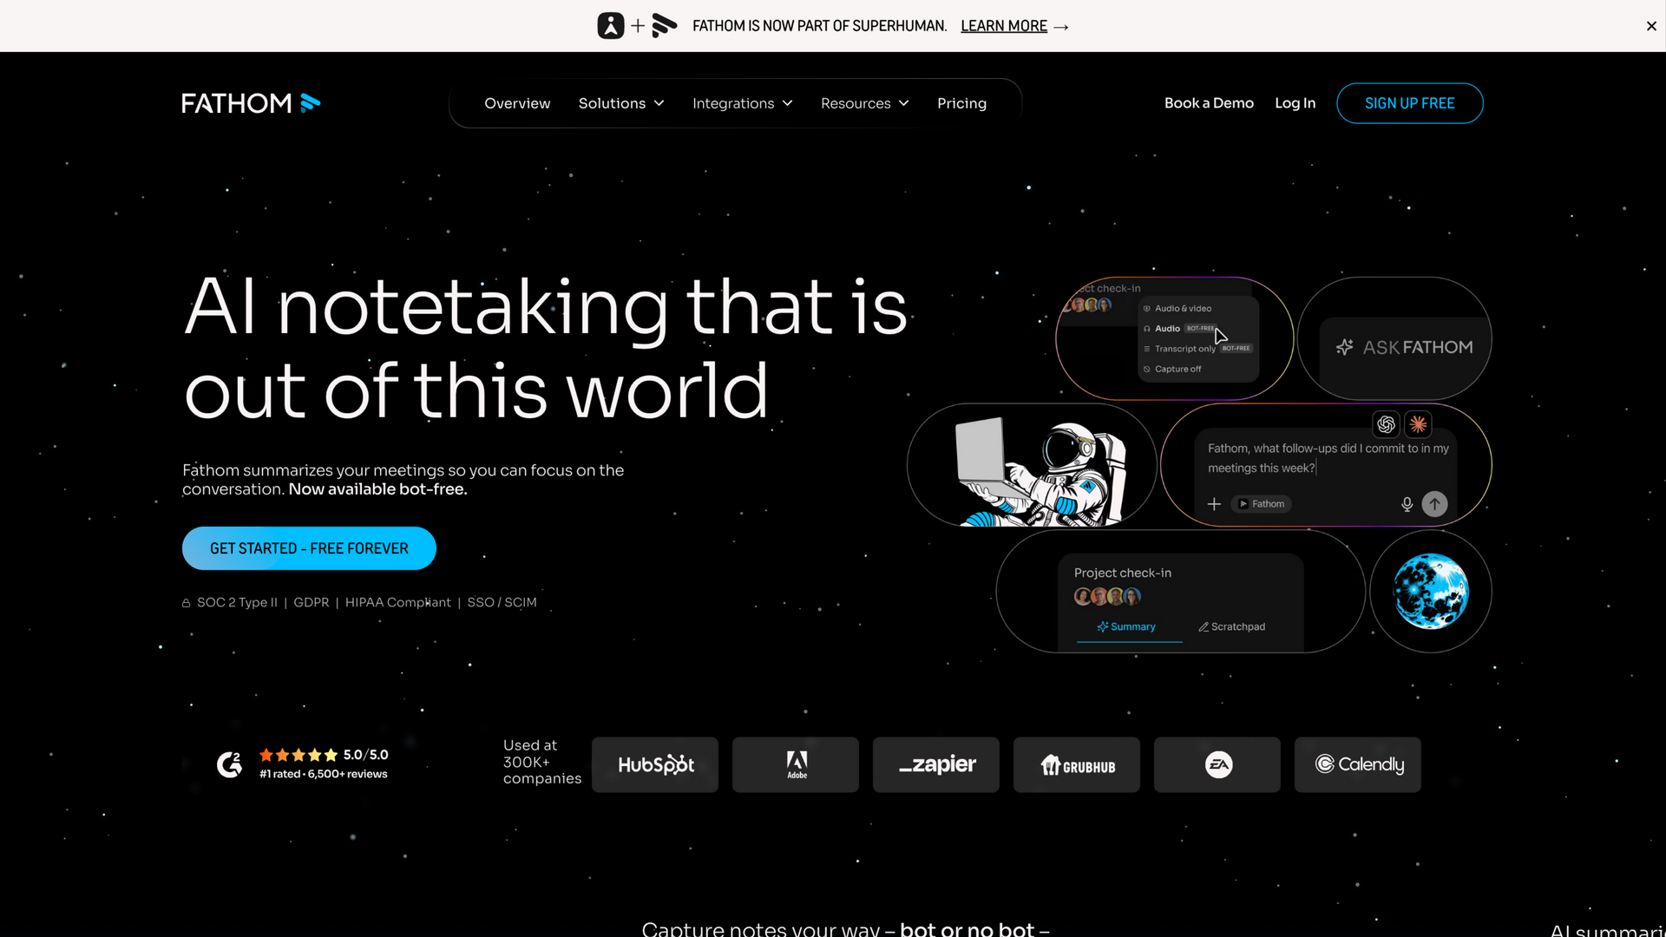The width and height of the screenshot is (1666, 937).
Task: Click the microphone icon in the prompt box
Action: point(1407,504)
